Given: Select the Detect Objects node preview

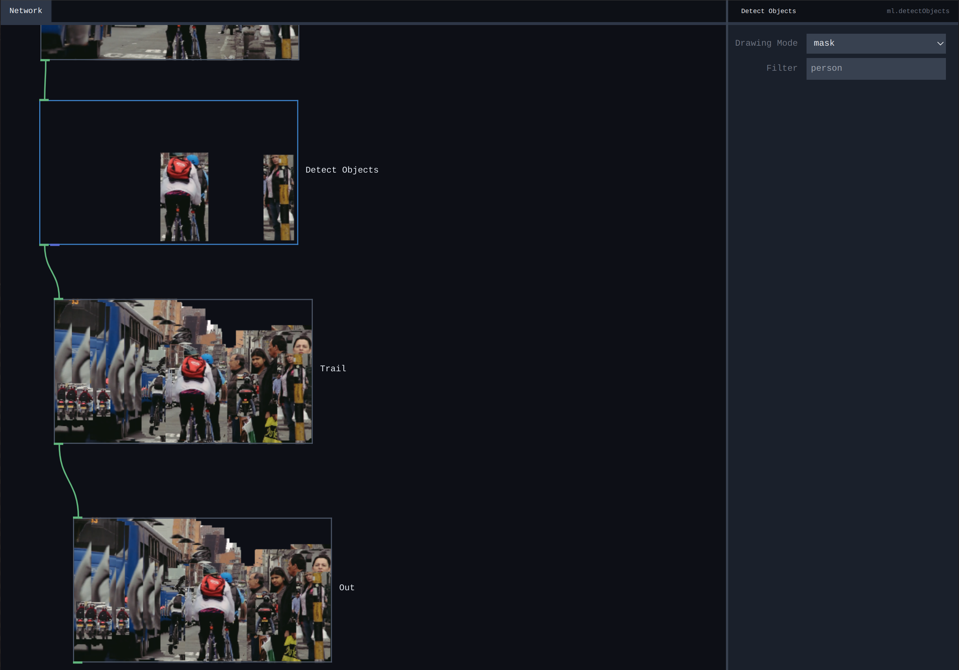Looking at the screenshot, I should [169, 172].
